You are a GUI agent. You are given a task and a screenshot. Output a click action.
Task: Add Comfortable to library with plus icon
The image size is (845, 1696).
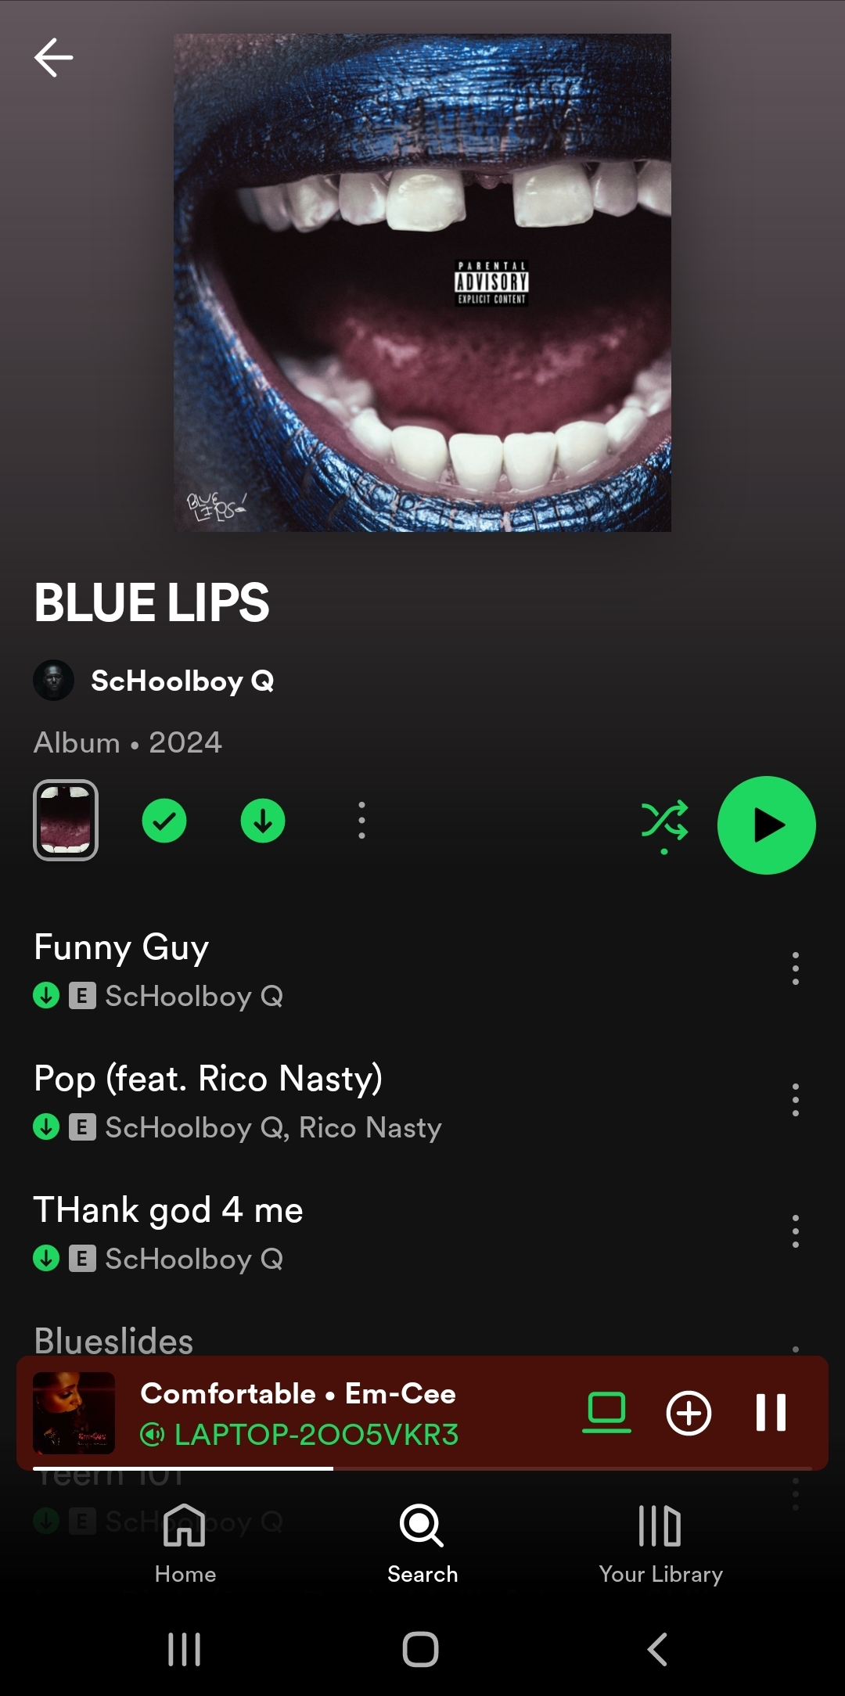pyautogui.click(x=689, y=1413)
